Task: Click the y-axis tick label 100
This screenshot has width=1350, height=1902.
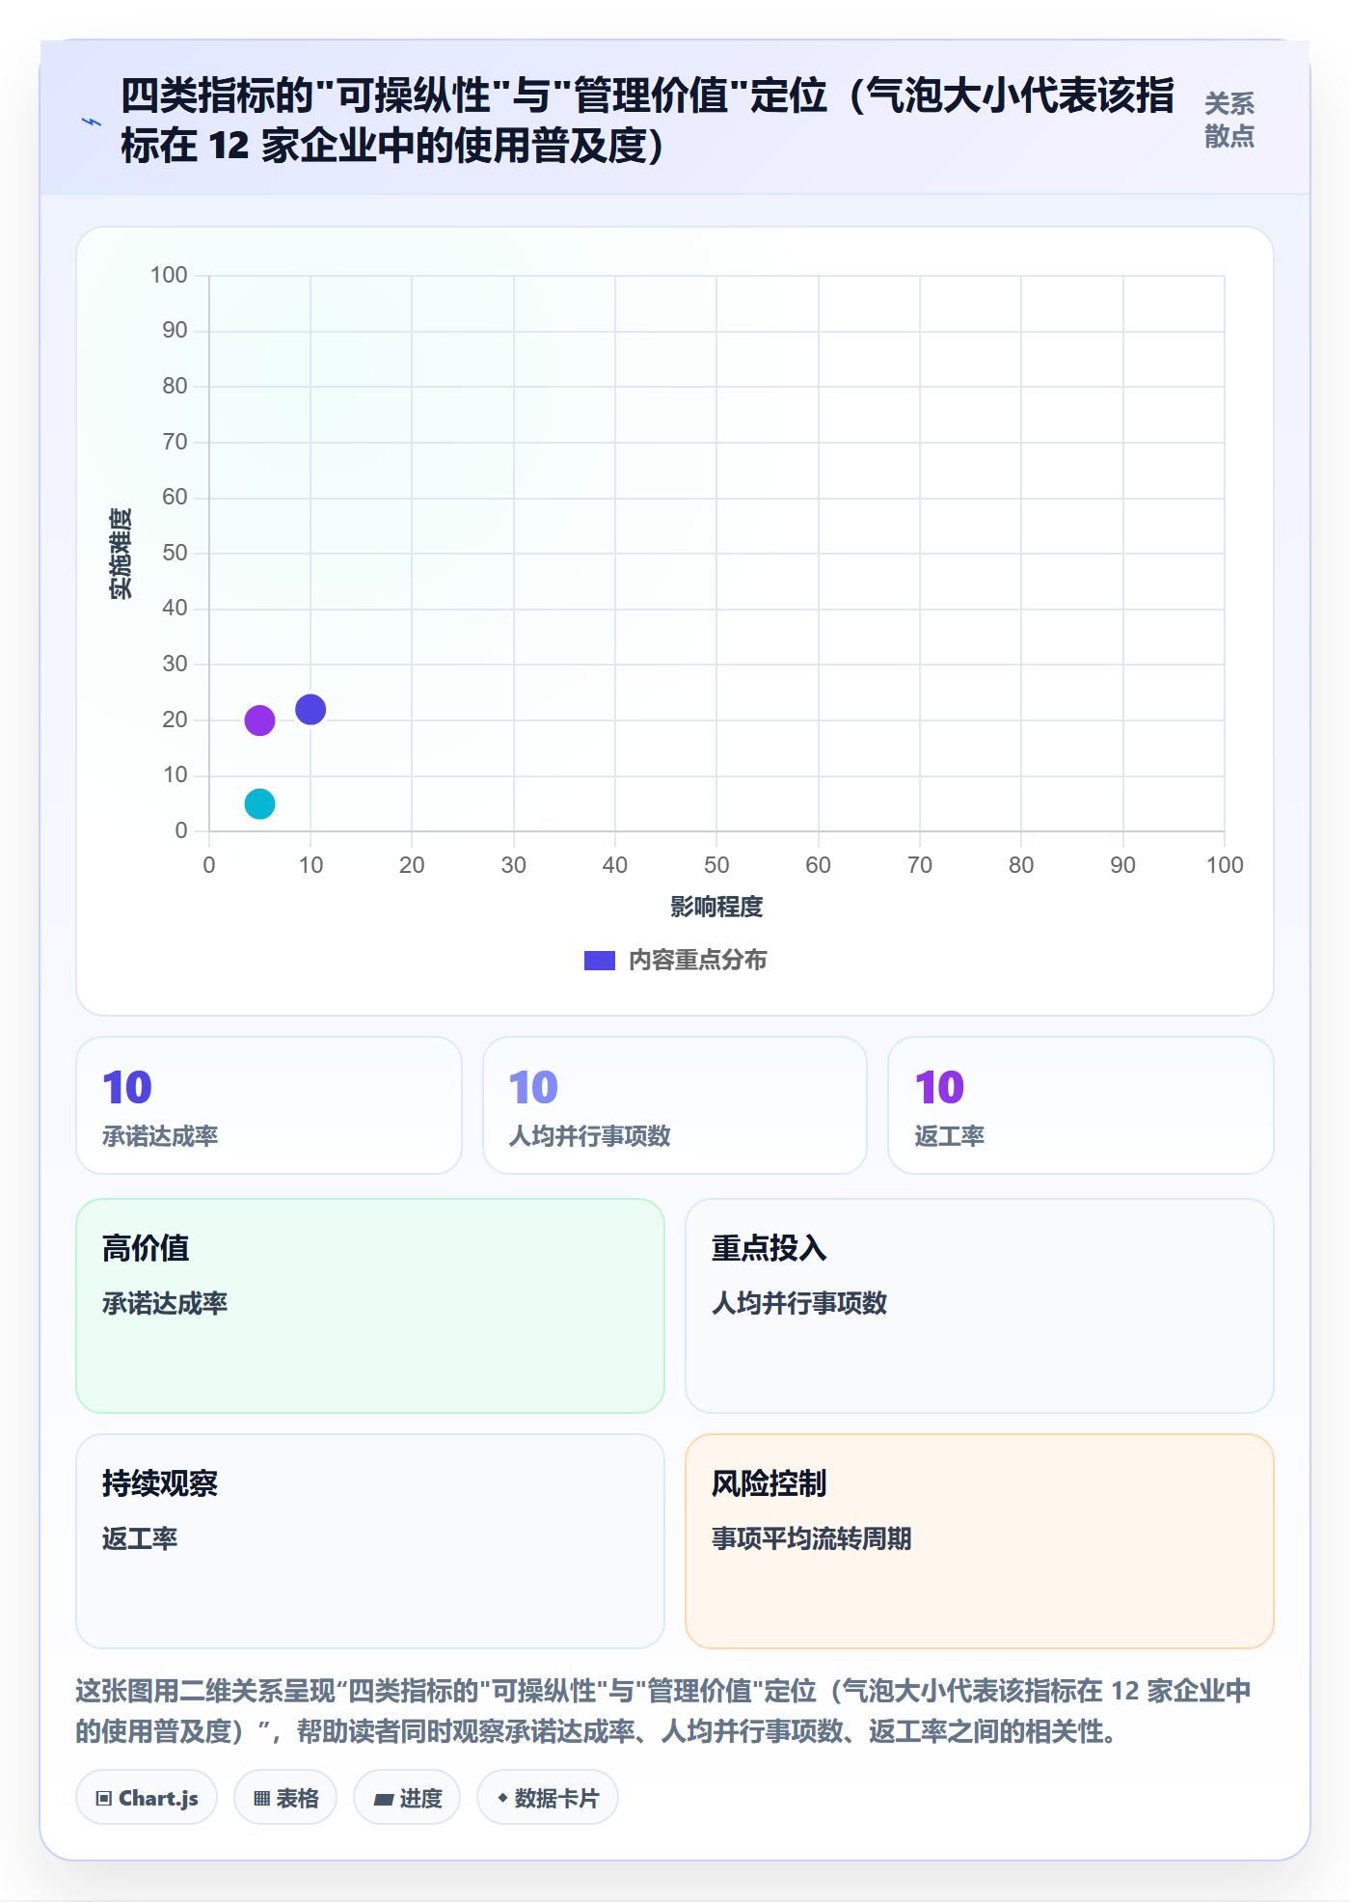Action: coord(169,275)
